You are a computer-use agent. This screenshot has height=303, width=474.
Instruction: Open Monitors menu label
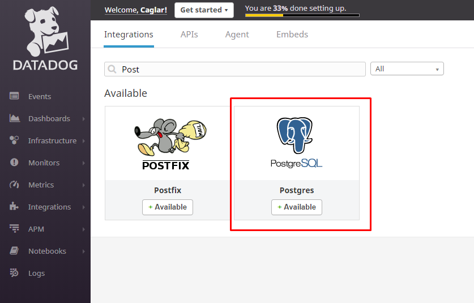pyautogui.click(x=44, y=163)
